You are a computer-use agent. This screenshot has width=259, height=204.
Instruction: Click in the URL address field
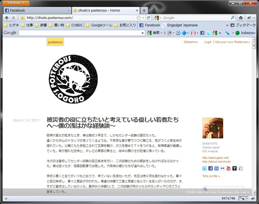coord(81,18)
